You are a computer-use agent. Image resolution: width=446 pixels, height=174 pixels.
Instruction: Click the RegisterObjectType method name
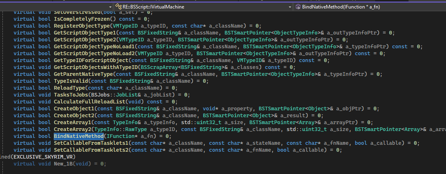82,26
